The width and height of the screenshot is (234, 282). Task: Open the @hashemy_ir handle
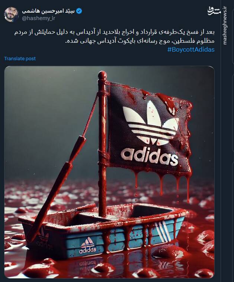coord(39,18)
